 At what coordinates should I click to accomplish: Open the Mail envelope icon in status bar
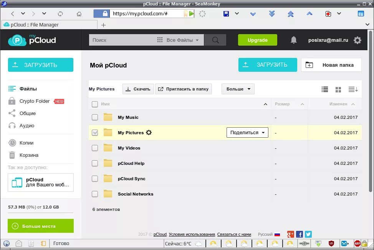(x=19, y=243)
